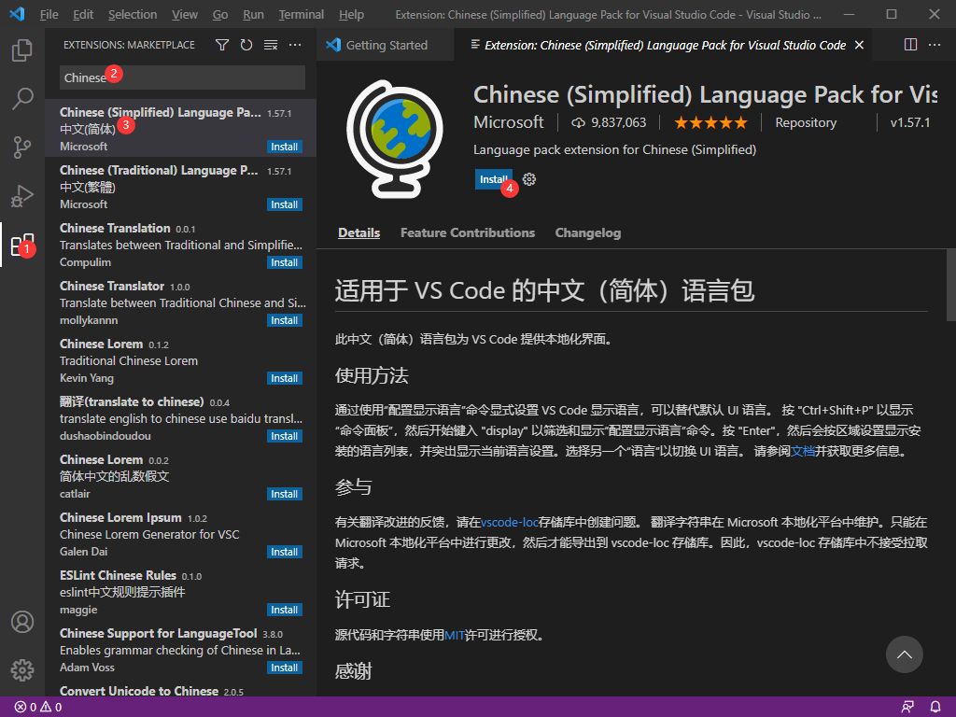Filter extensions with the funnel icon
Viewport: 956px width, 717px height.
pyautogui.click(x=222, y=45)
